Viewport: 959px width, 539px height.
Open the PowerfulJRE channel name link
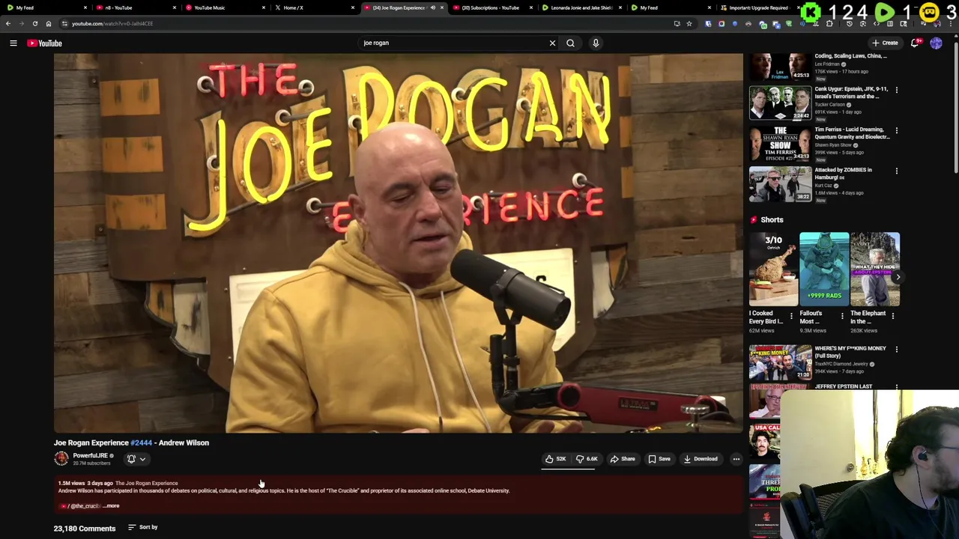tap(90, 456)
